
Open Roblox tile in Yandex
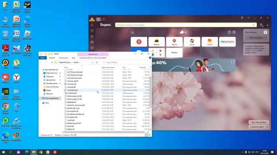(174, 53)
